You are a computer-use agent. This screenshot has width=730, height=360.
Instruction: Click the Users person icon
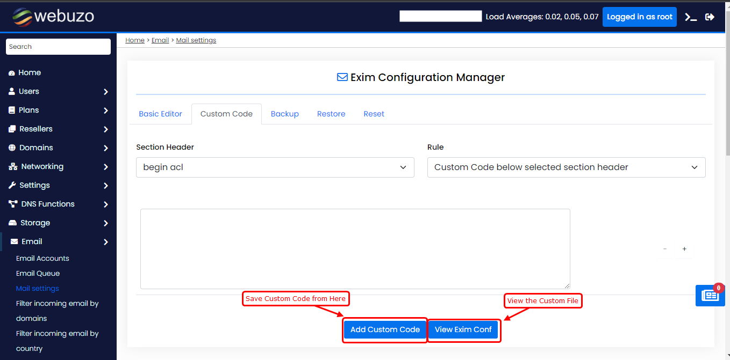(12, 92)
